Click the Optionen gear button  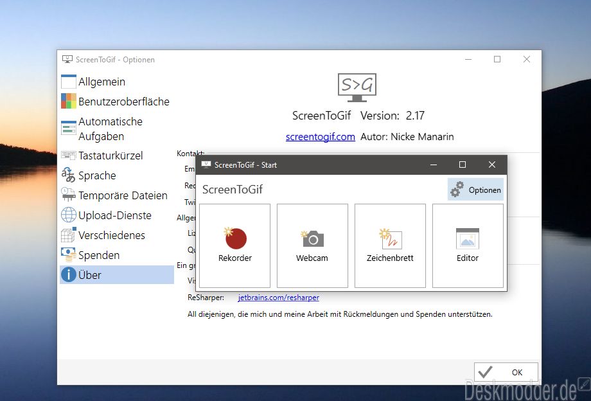[x=475, y=190]
